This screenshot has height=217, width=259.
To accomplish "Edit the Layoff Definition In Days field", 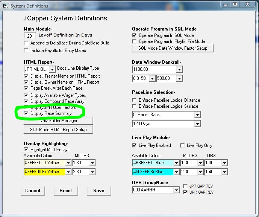I will 30,36.
